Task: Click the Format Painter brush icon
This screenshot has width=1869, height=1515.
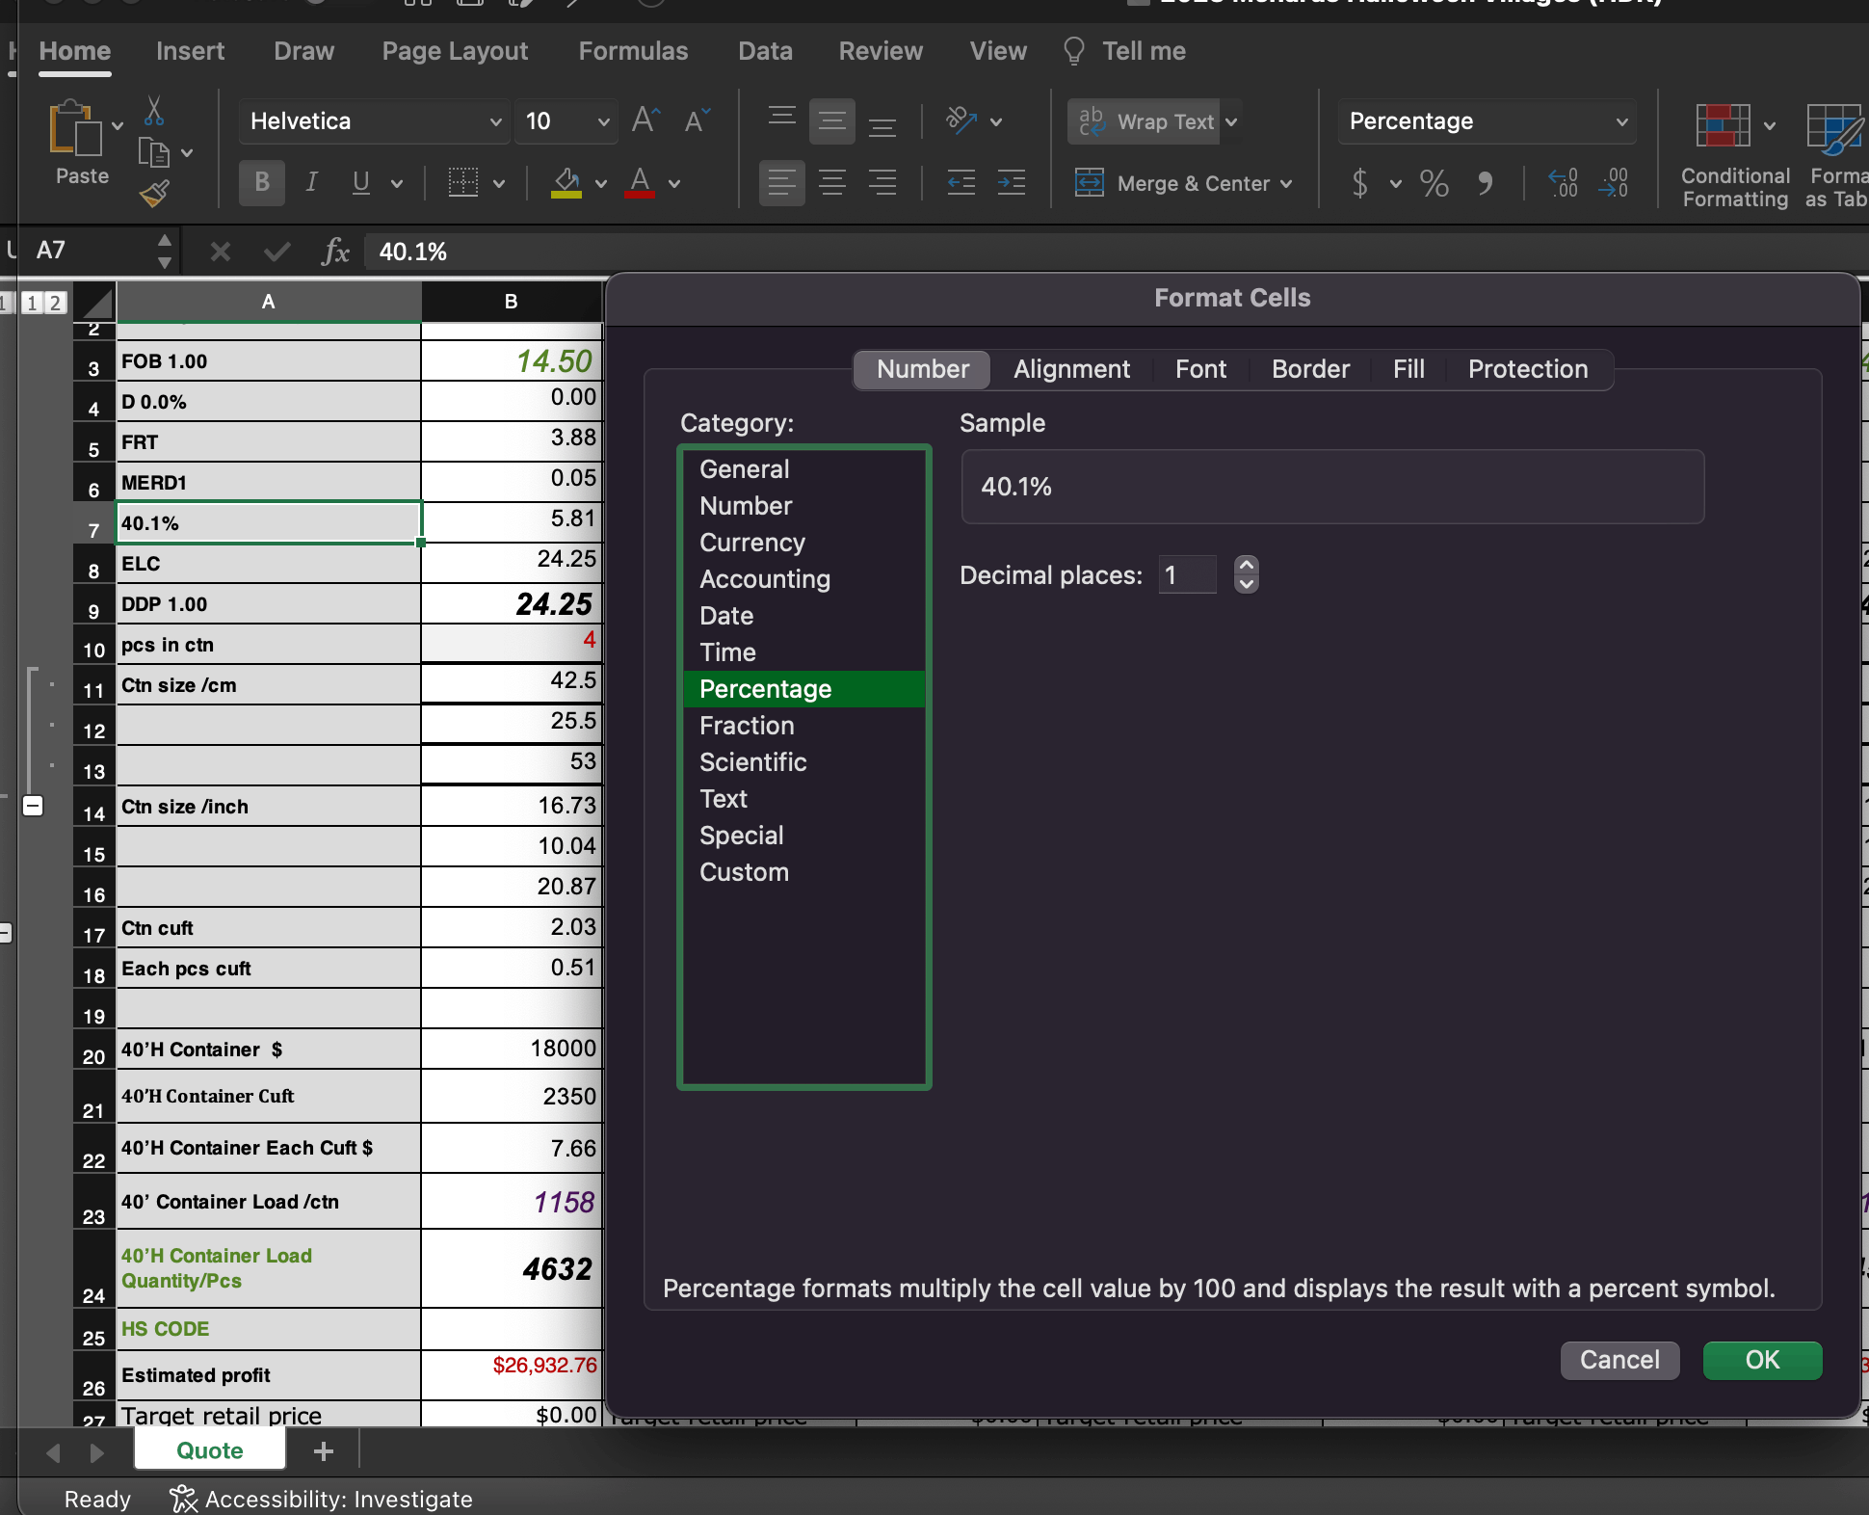Action: click(154, 194)
